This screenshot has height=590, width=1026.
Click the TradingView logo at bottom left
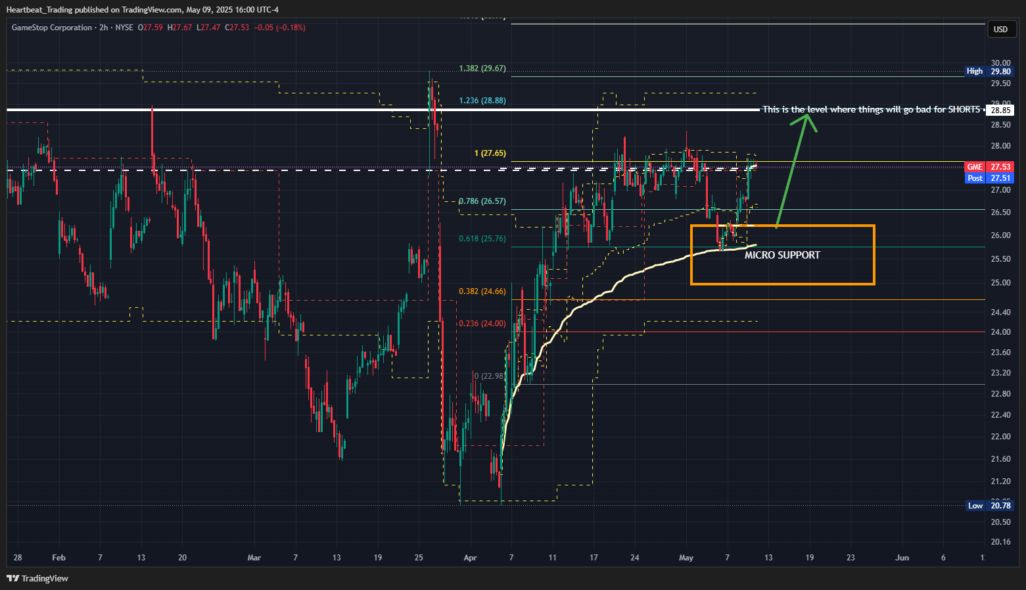37,578
